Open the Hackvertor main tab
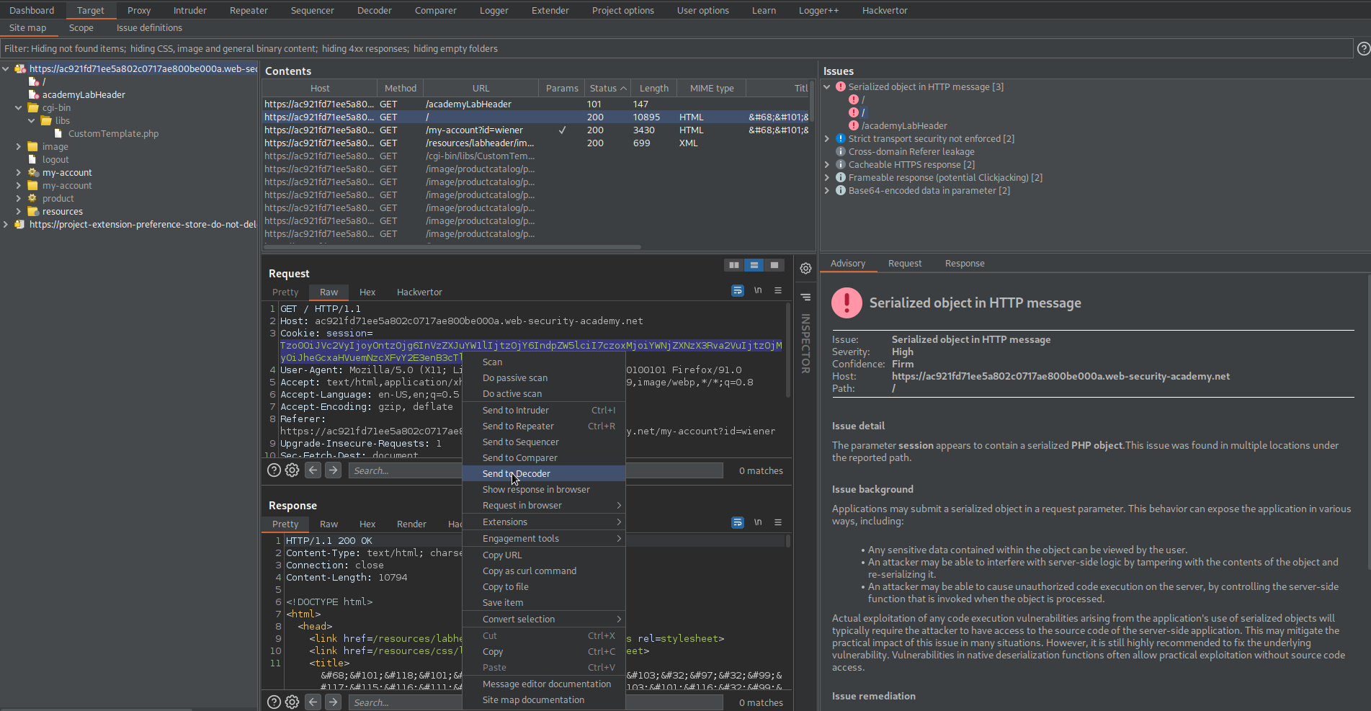 tap(885, 10)
